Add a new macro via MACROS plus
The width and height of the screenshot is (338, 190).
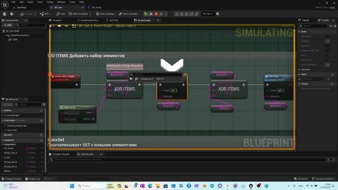point(41,135)
